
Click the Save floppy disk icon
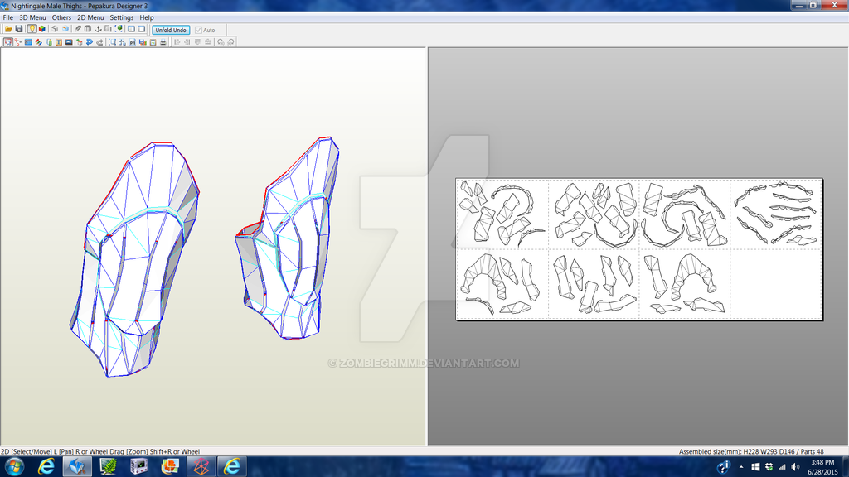point(19,29)
